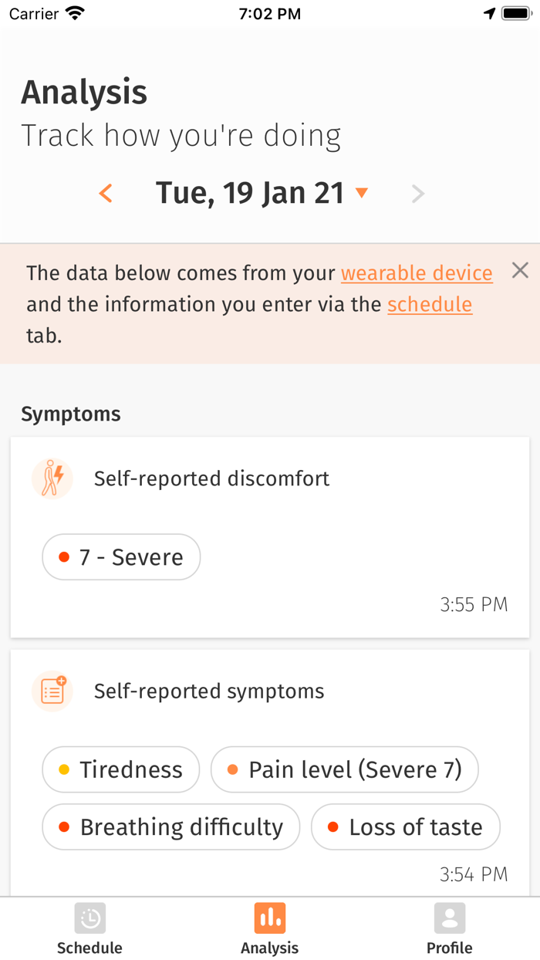The image size is (540, 960).
Task: Dismiss the data source info banner
Action: coord(520,270)
